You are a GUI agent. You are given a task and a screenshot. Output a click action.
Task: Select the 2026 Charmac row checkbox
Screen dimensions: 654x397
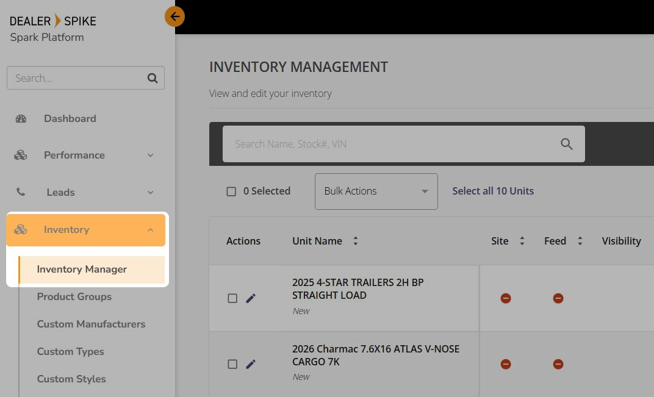(x=232, y=364)
